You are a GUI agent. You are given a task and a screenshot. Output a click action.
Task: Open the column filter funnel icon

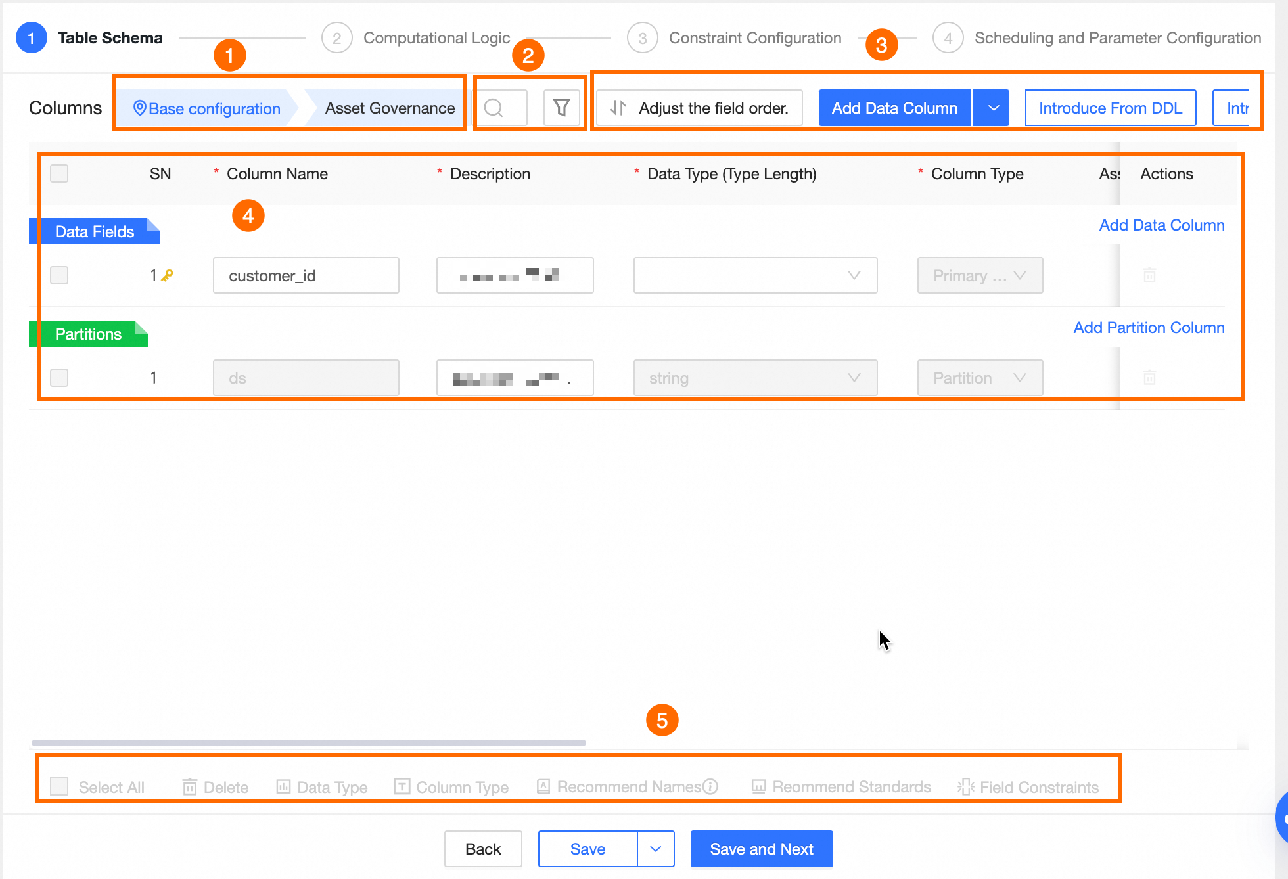[561, 108]
